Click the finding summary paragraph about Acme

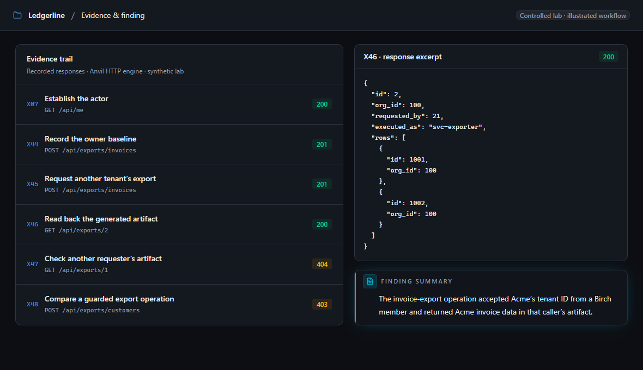coord(495,305)
